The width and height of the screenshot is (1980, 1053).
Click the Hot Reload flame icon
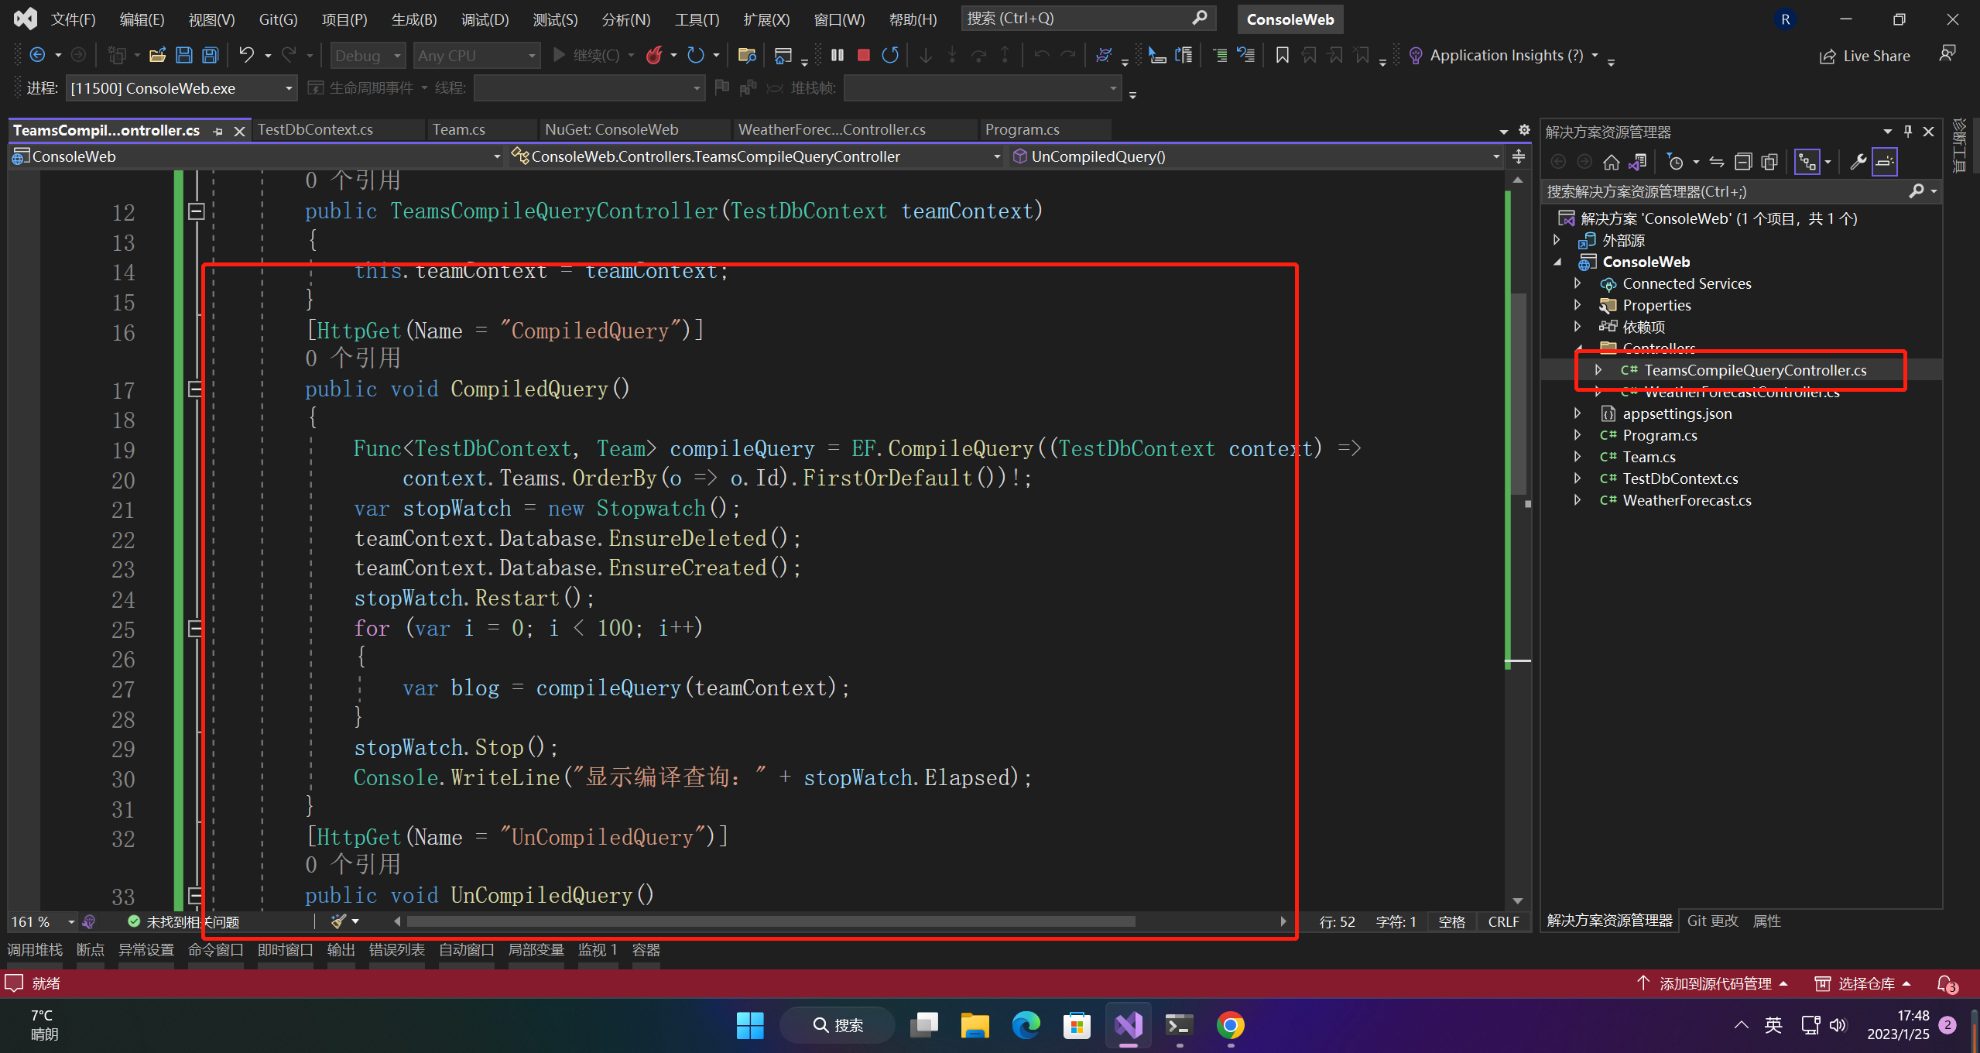654,55
